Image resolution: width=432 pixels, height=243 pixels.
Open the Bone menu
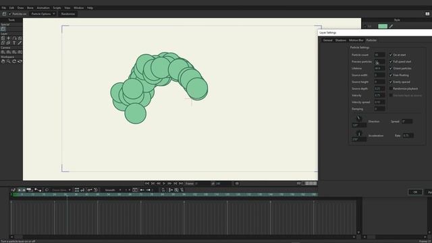pos(30,8)
